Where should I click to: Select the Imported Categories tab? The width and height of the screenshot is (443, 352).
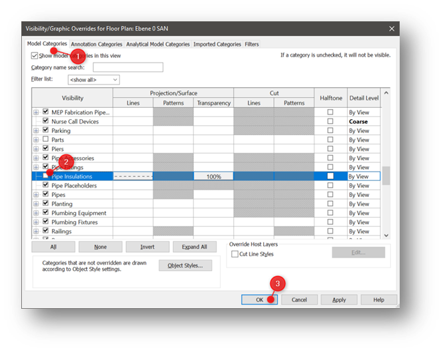coord(217,45)
